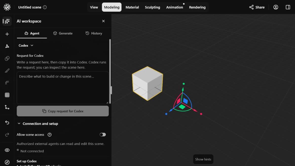Click the green dot scale handle
295x166 pixels.
click(x=184, y=84)
